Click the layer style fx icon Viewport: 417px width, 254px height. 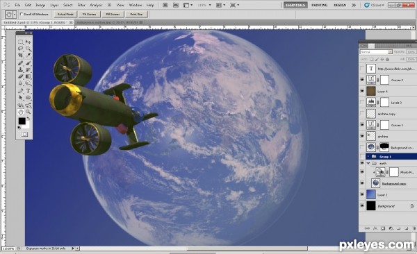(375, 228)
